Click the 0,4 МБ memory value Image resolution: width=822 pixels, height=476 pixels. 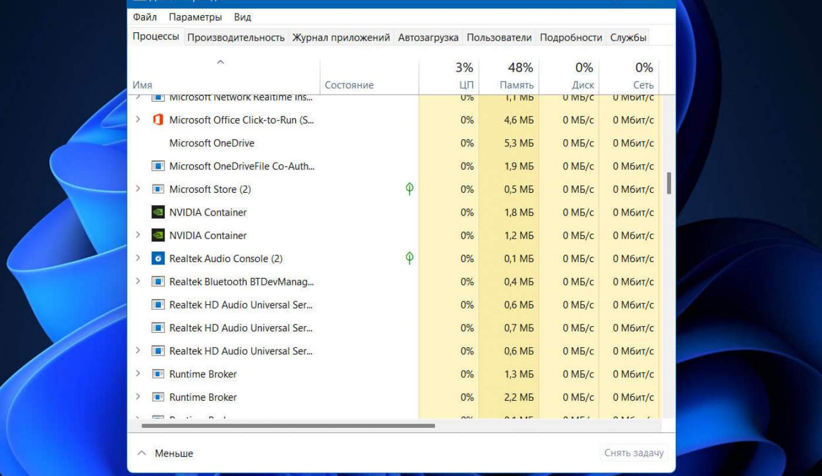(519, 281)
